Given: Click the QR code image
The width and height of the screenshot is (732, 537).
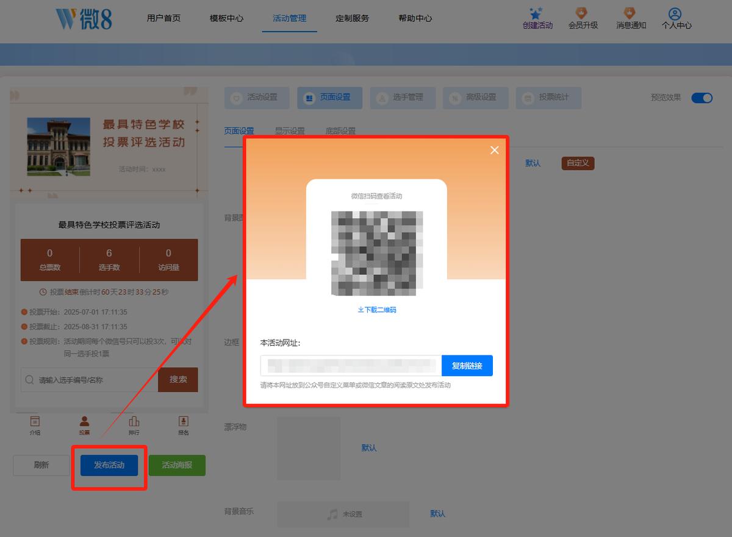Looking at the screenshot, I should pos(376,253).
